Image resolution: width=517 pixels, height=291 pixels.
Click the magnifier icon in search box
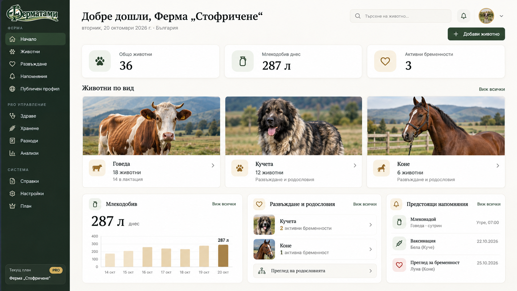point(358,16)
